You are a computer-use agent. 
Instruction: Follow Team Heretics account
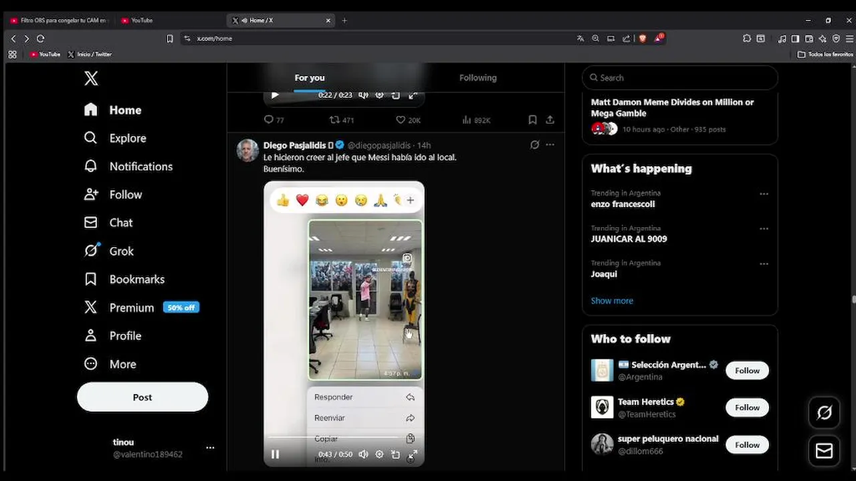pos(747,408)
